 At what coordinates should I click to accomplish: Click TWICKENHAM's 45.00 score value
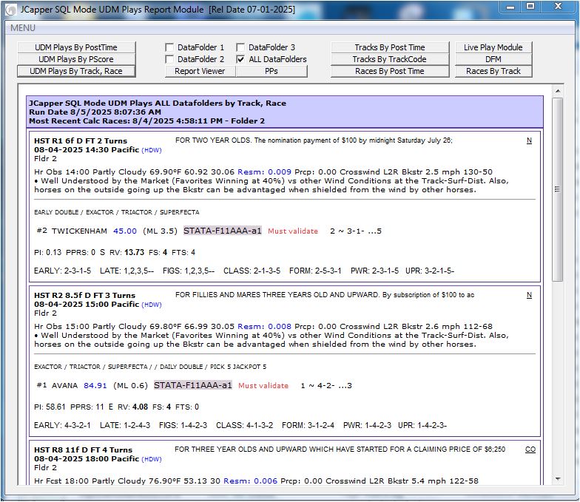(125, 231)
